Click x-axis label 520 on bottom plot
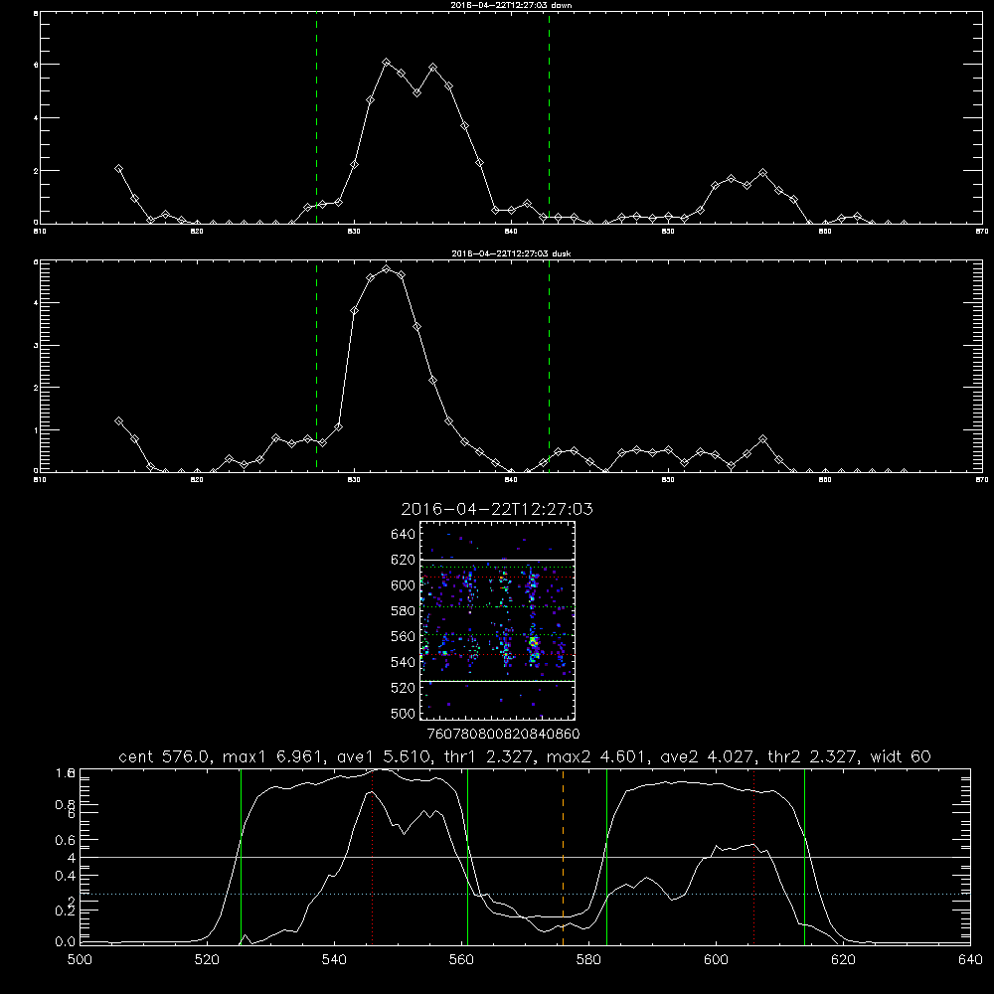 tap(207, 960)
